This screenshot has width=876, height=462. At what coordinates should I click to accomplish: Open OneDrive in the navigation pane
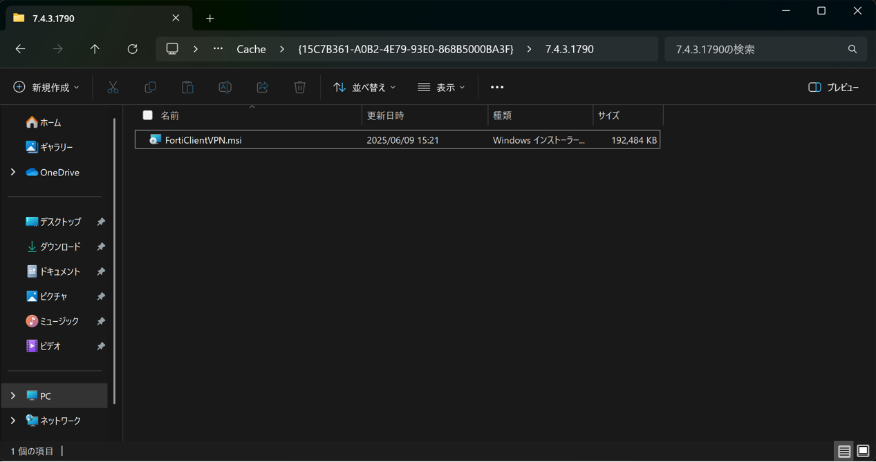[53, 172]
